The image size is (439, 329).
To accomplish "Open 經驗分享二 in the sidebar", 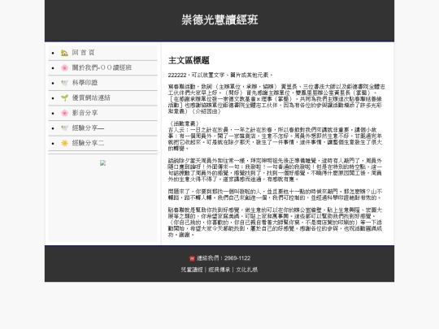I will coord(88,143).
